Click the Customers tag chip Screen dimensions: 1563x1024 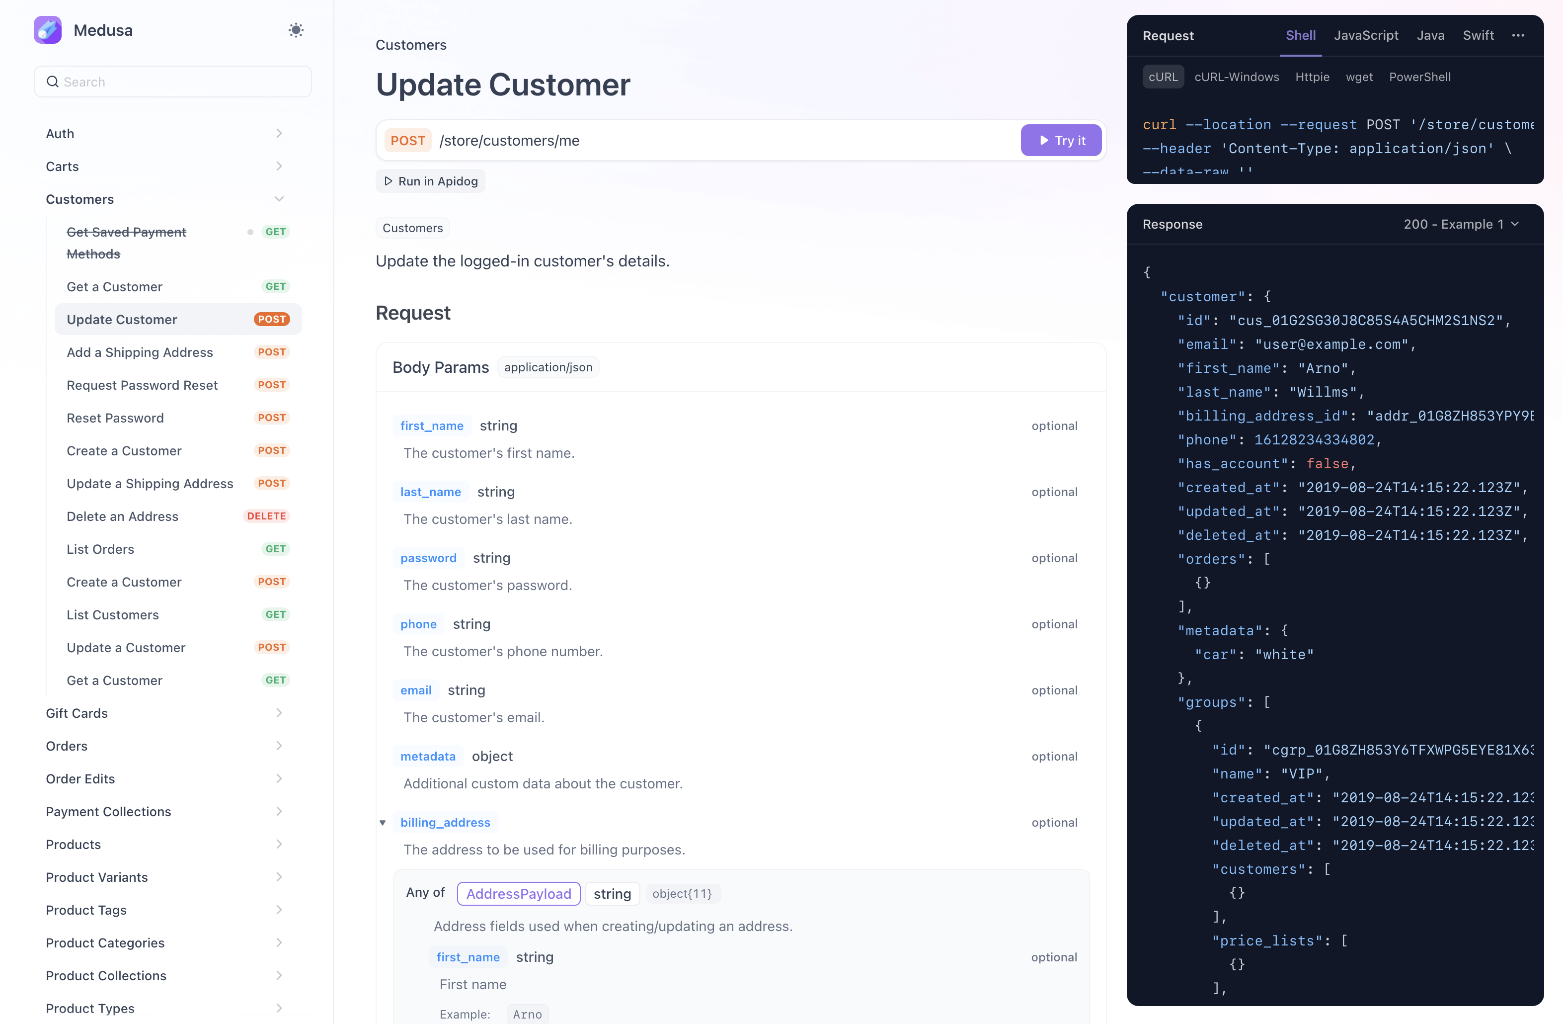point(412,228)
